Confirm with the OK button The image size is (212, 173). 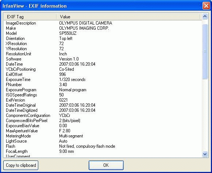coord(106,165)
